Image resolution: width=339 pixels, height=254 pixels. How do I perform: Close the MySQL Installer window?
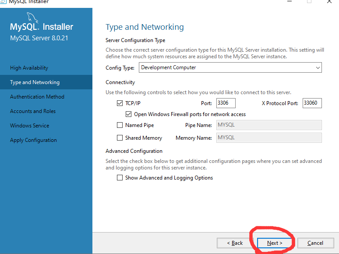329,1
